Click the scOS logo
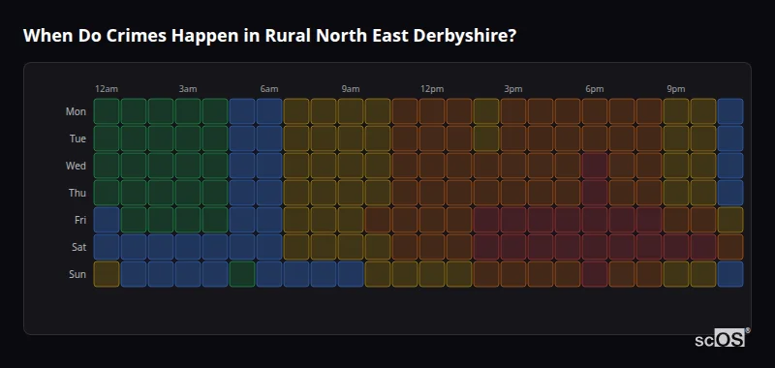The height and width of the screenshot is (368, 775). click(722, 338)
